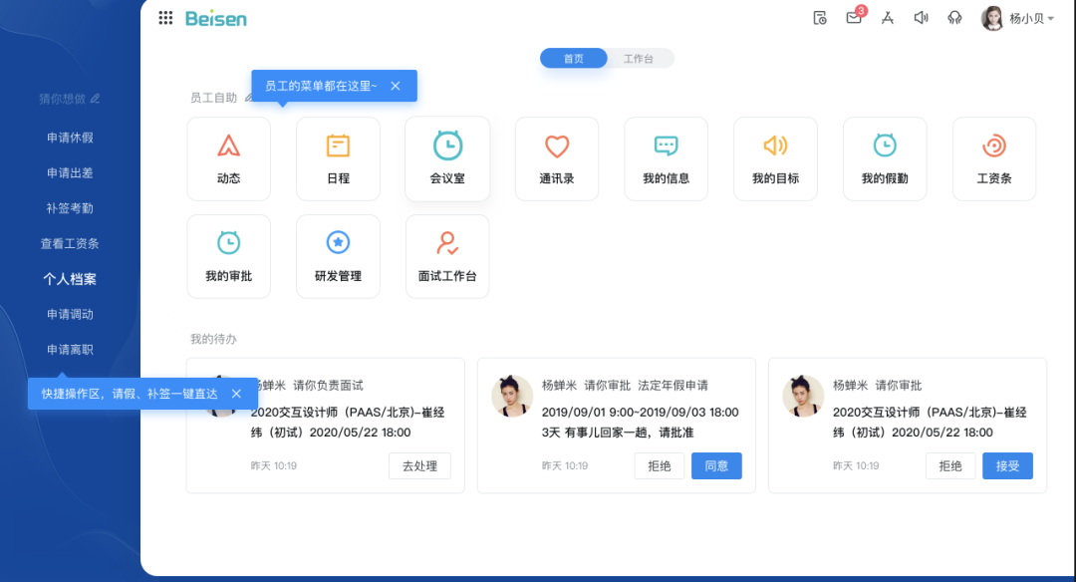Click the 员工自助 section heading
The image size is (1076, 582).
(x=213, y=98)
